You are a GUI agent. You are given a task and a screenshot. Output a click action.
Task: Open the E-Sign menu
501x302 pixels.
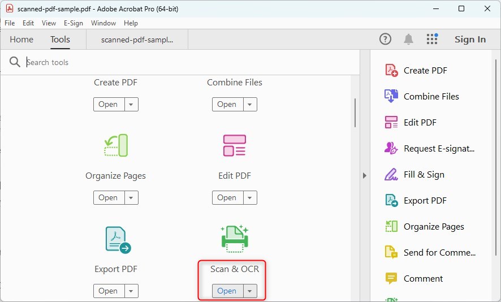[x=73, y=23]
